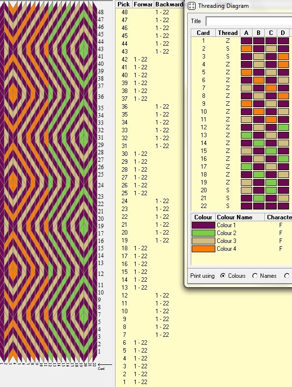292x387 pixels.
Task: Click card 20 thread direction S
Action: click(x=228, y=190)
